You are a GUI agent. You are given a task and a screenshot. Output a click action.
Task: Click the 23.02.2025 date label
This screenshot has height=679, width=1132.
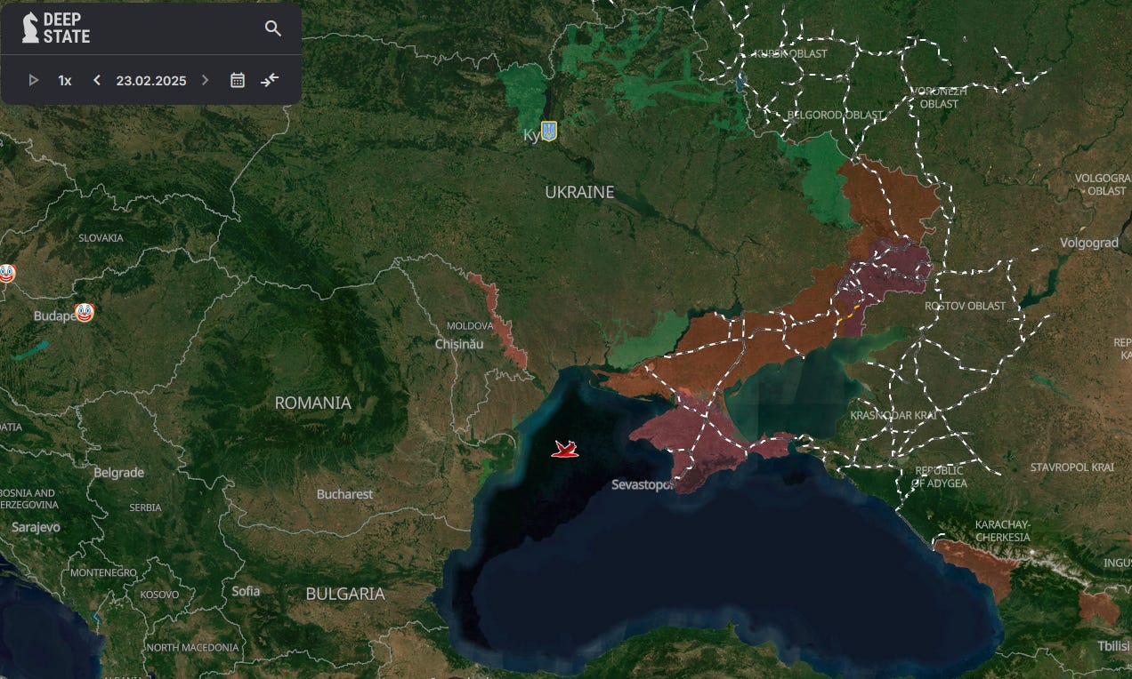coord(151,80)
